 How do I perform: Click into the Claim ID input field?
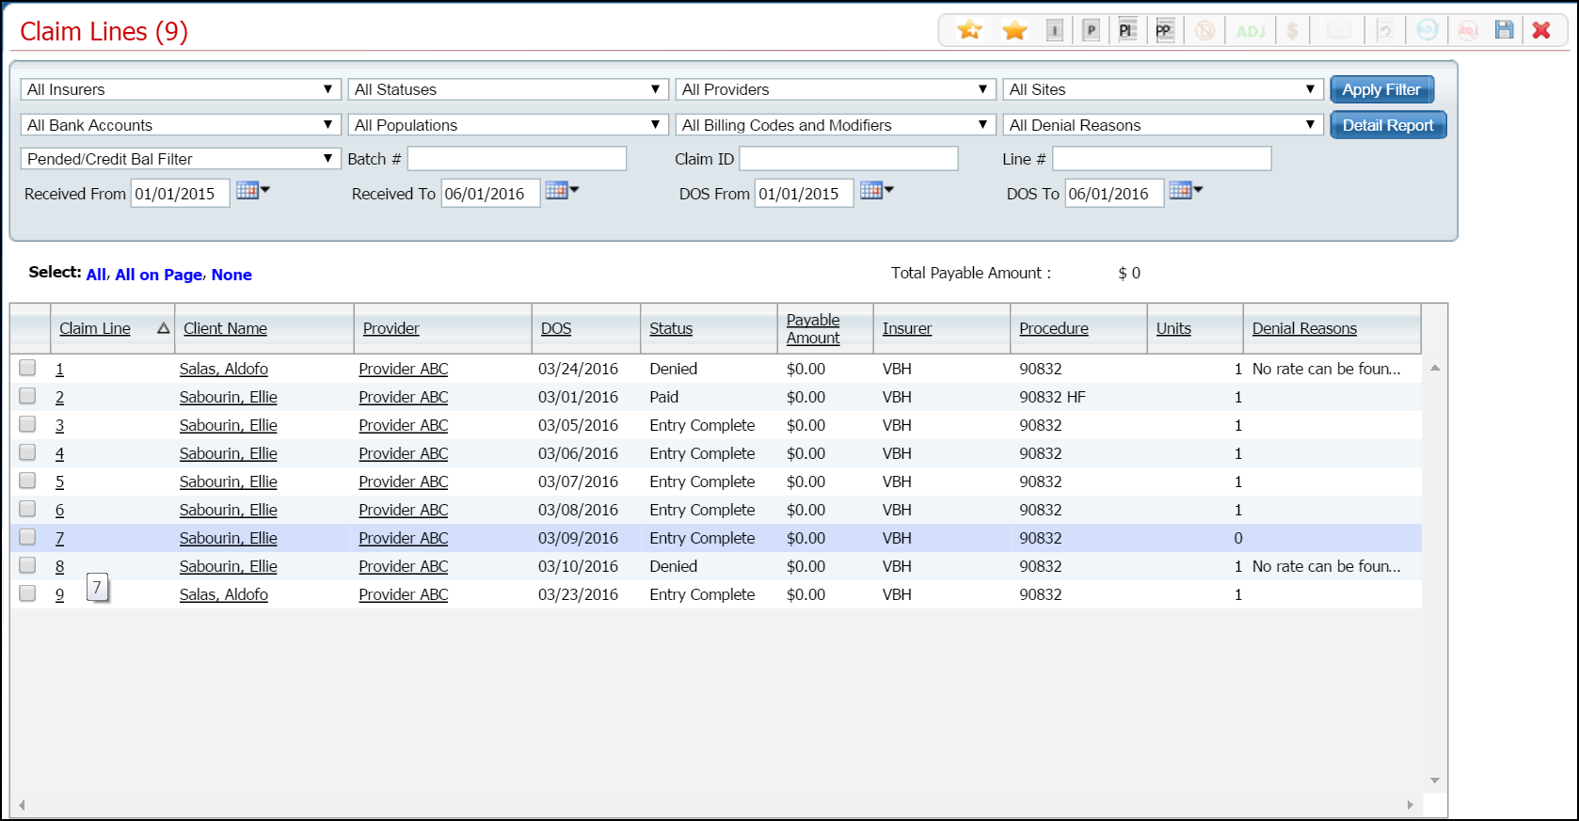click(848, 159)
